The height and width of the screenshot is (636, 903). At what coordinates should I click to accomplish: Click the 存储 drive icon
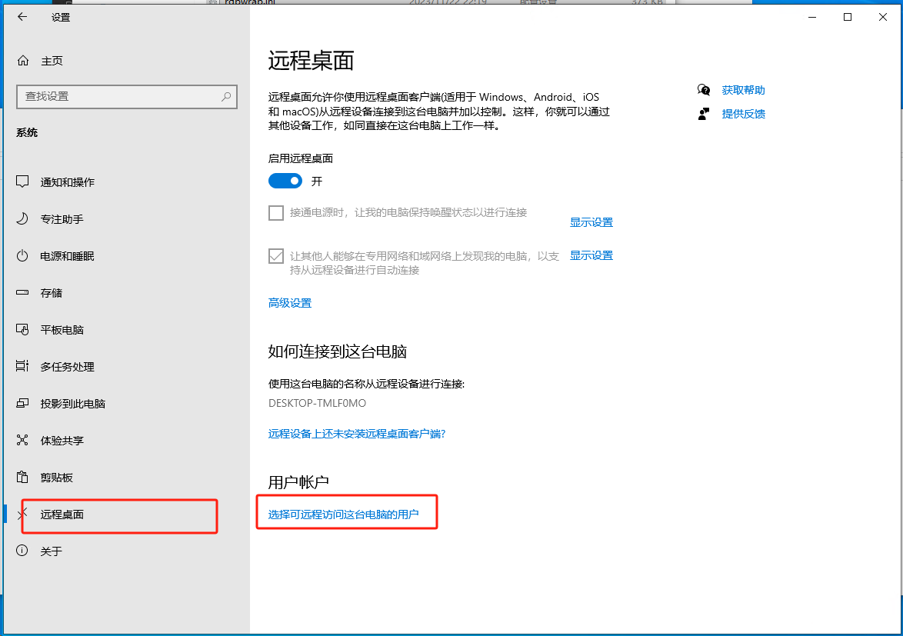pos(22,292)
